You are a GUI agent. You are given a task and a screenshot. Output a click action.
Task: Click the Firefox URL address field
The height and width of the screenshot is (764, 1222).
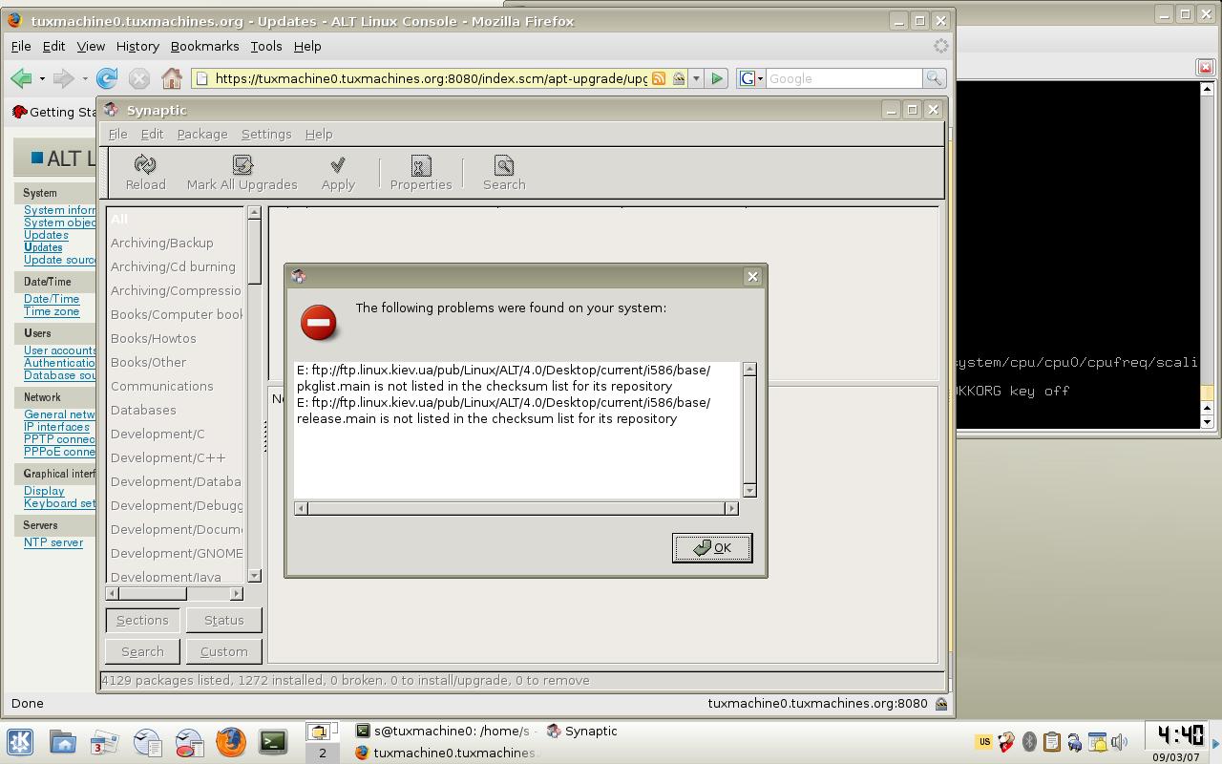(432, 78)
